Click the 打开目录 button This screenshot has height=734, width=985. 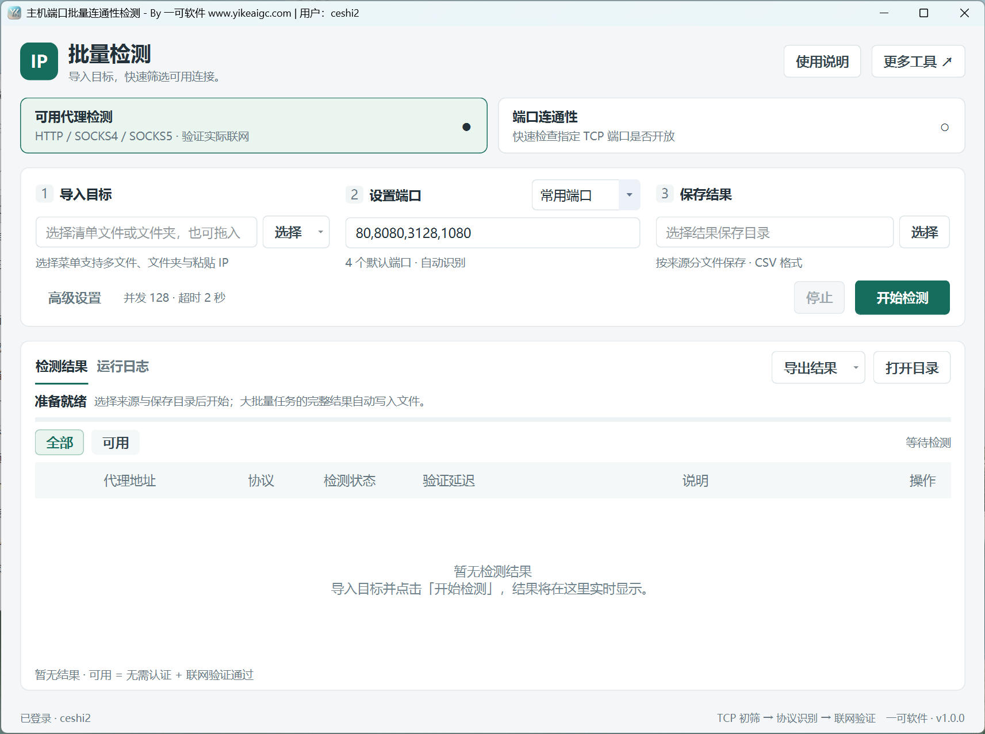coord(911,368)
